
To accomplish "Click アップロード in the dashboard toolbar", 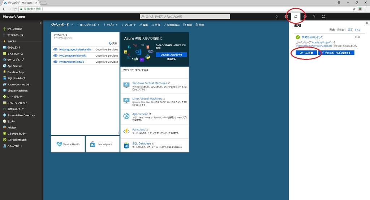I will coord(111,25).
